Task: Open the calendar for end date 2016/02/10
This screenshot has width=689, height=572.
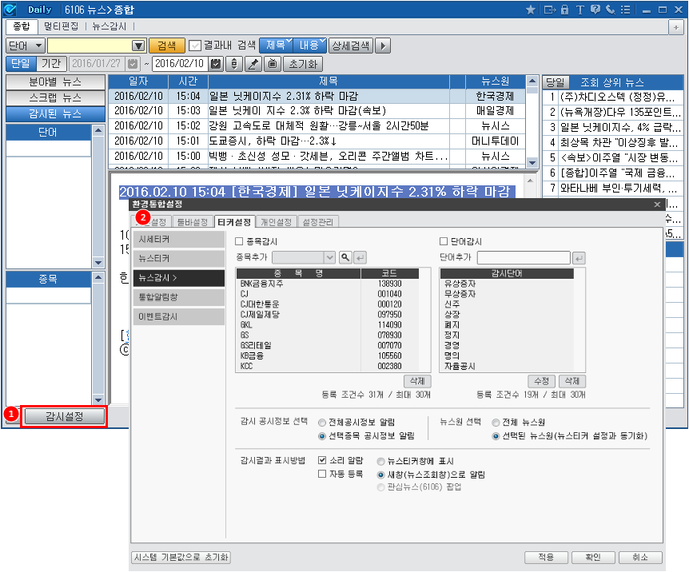Action: click(x=216, y=64)
